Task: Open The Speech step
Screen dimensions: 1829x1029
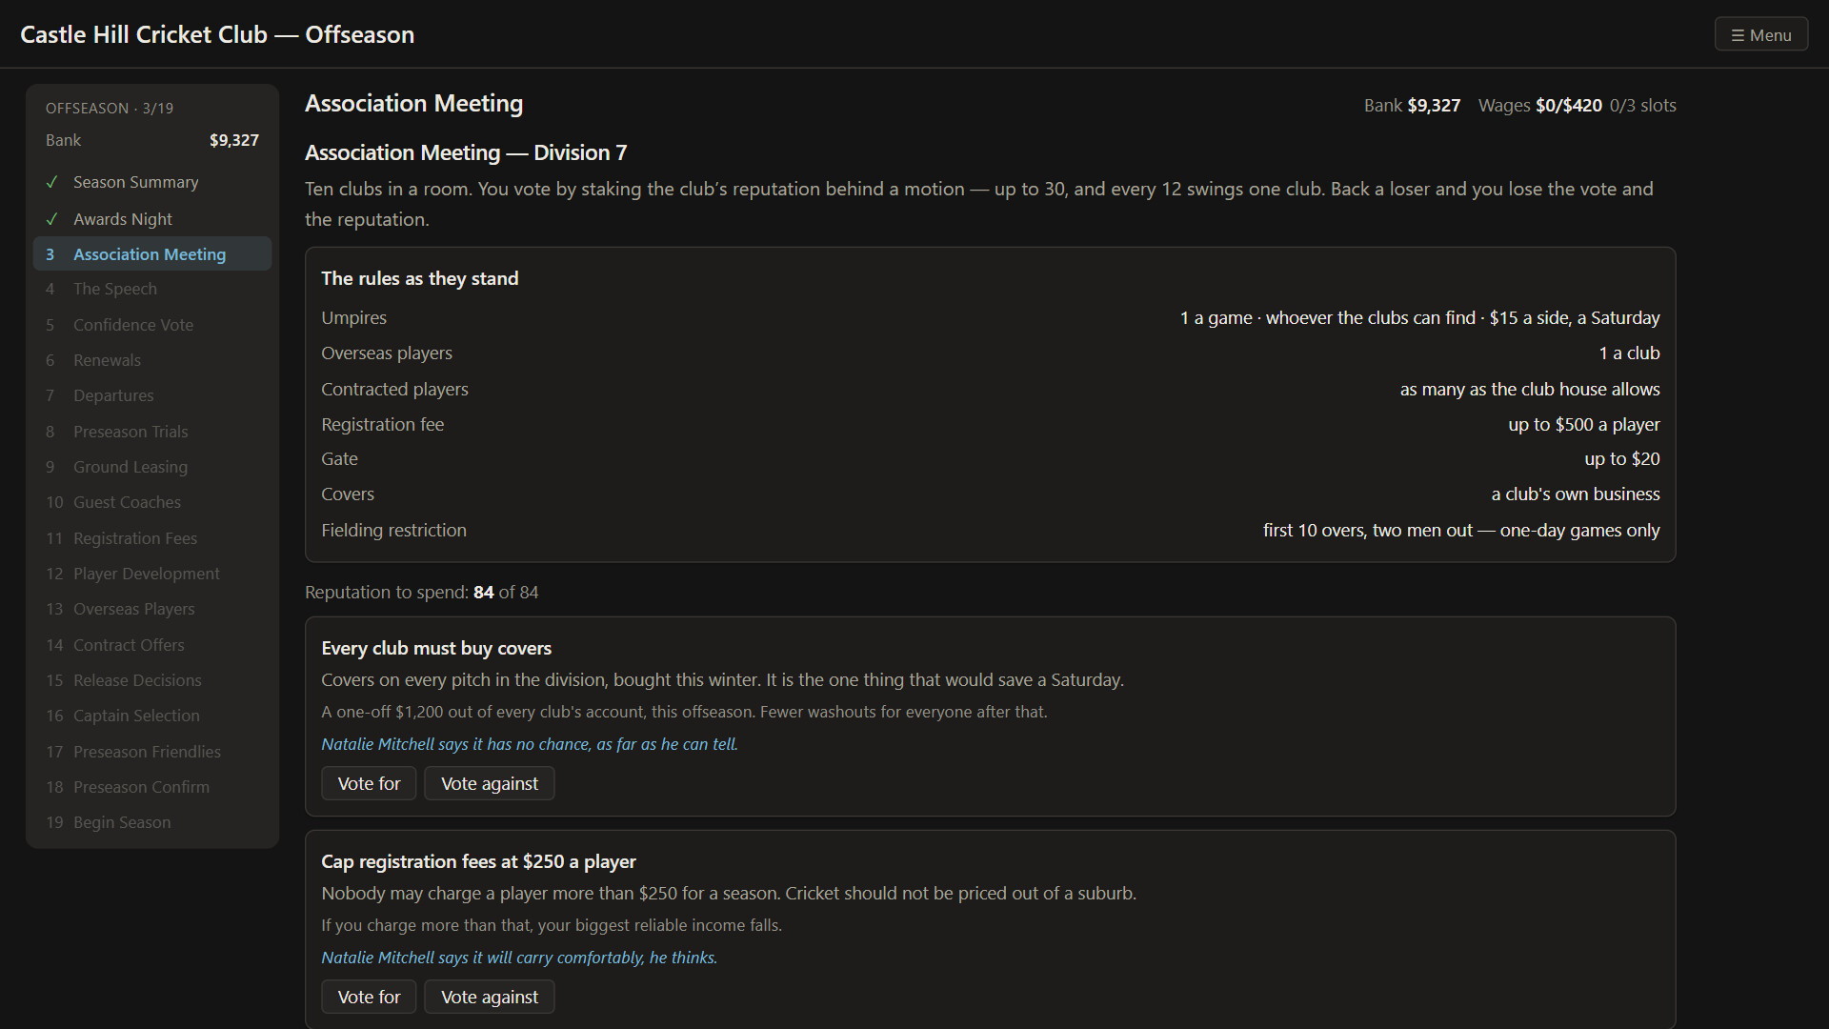Action: pyautogui.click(x=152, y=289)
